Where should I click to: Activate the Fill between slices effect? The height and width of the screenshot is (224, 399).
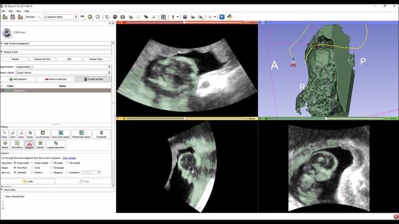(81, 134)
